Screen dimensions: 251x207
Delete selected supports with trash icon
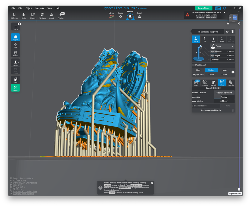tap(232, 32)
